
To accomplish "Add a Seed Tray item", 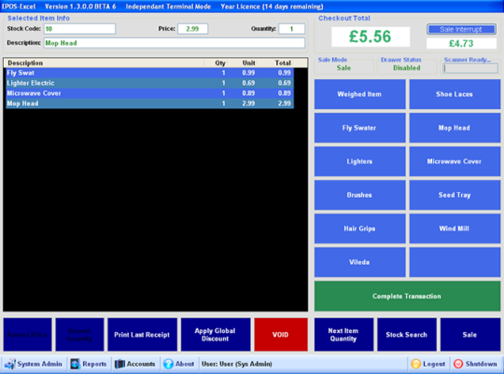I will (455, 195).
